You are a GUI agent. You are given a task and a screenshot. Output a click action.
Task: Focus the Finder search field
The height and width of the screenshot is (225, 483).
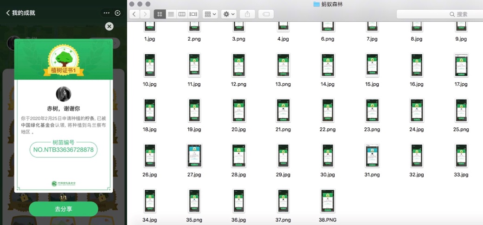(x=439, y=14)
